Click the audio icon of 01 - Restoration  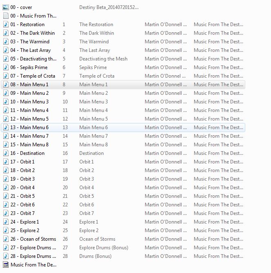6,25
